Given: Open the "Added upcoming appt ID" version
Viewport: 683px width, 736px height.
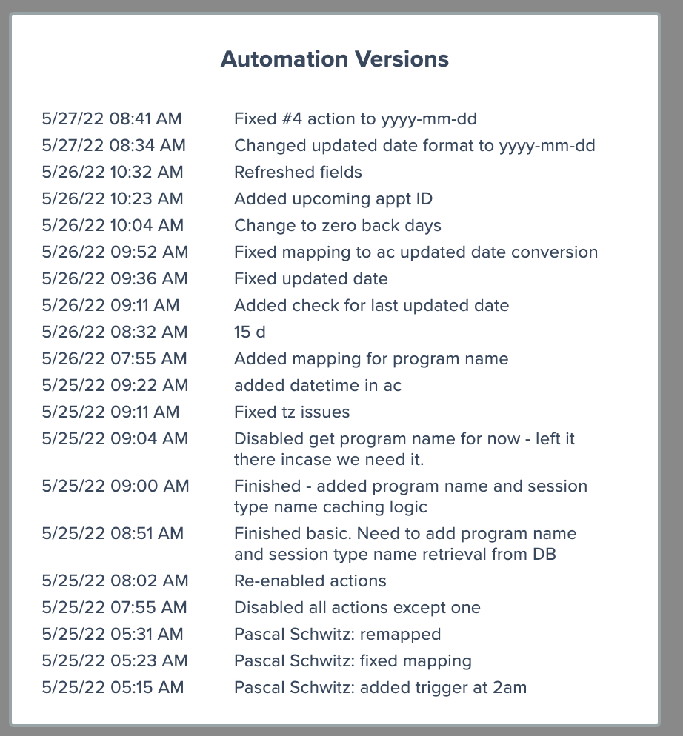Looking at the screenshot, I should pyautogui.click(x=333, y=198).
